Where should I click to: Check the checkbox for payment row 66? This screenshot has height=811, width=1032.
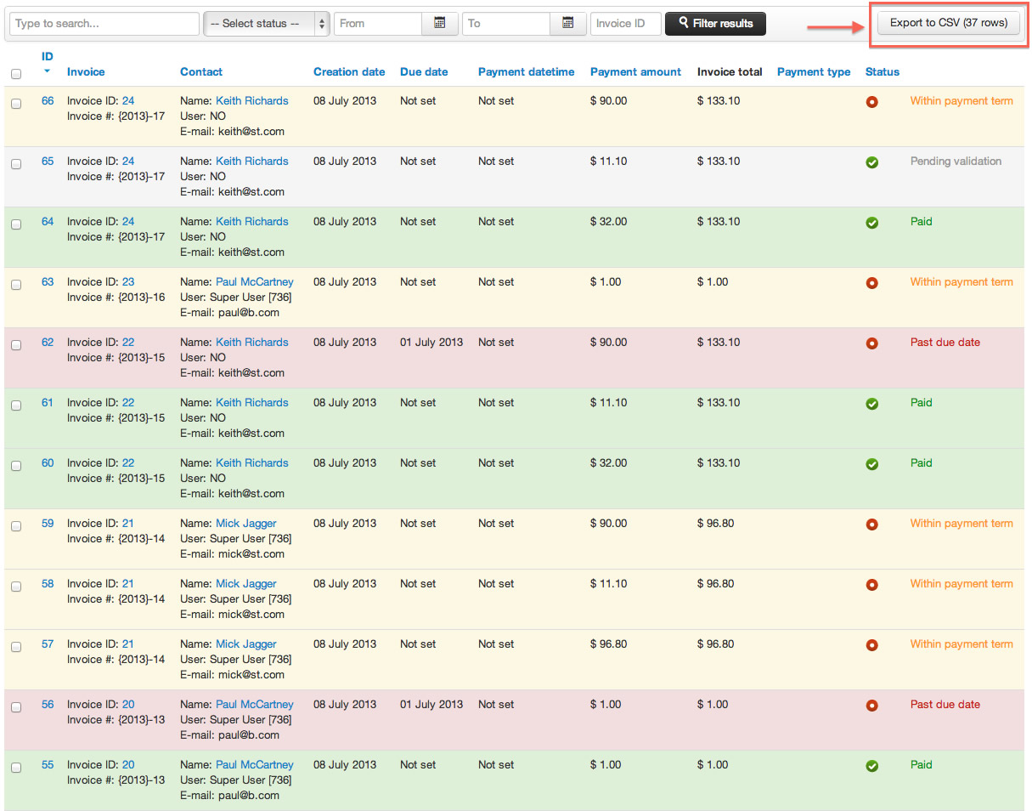click(x=16, y=104)
